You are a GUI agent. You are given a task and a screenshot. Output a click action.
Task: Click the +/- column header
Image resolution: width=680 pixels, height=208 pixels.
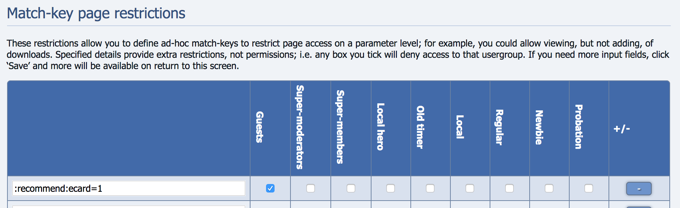[622, 129]
